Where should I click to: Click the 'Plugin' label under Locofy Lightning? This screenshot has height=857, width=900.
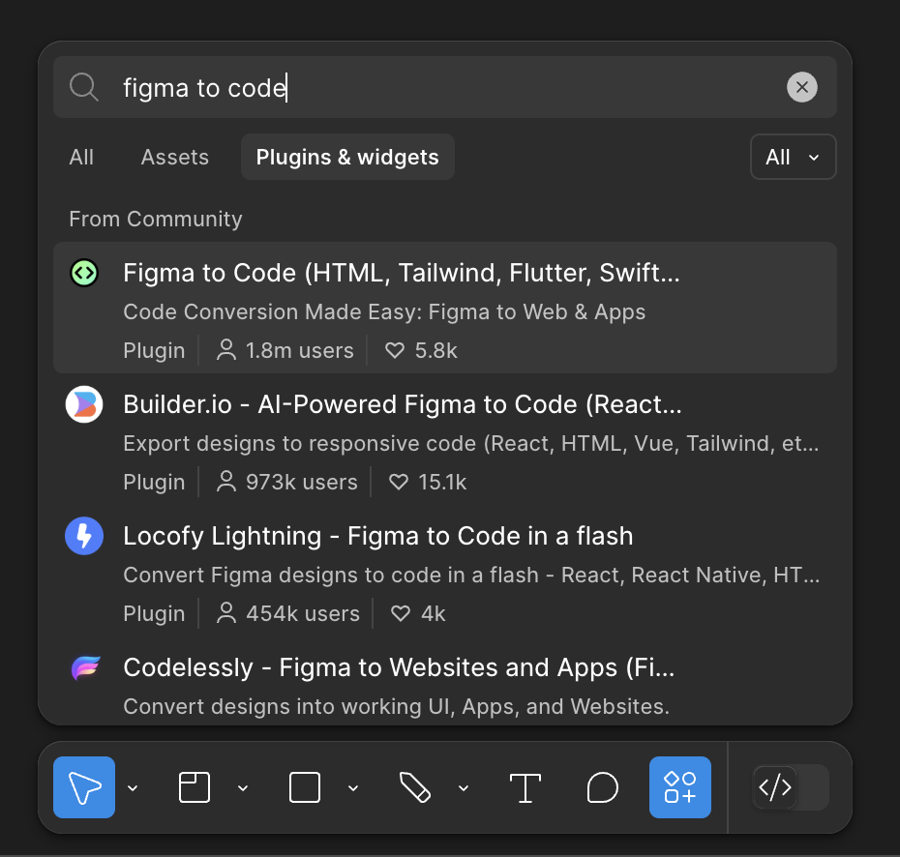pos(154,614)
